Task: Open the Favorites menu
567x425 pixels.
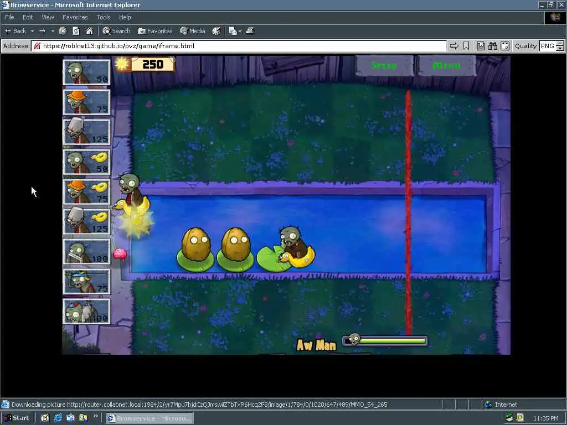Action: click(x=75, y=17)
